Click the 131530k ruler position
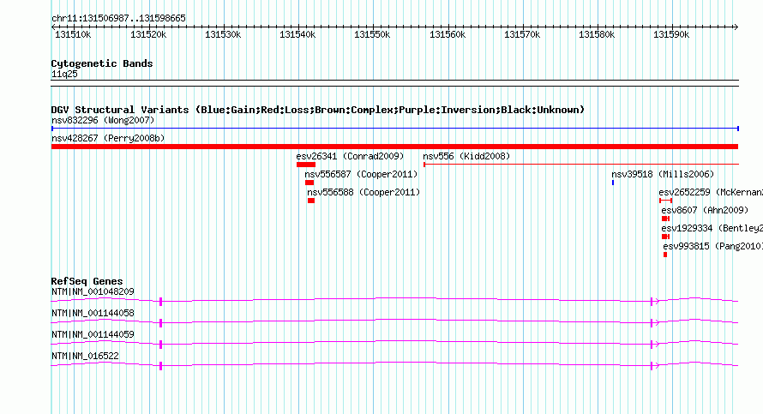This screenshot has width=763, height=414. (x=223, y=34)
